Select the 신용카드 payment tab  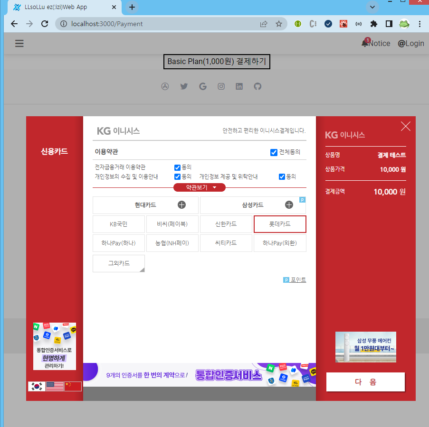pos(54,151)
